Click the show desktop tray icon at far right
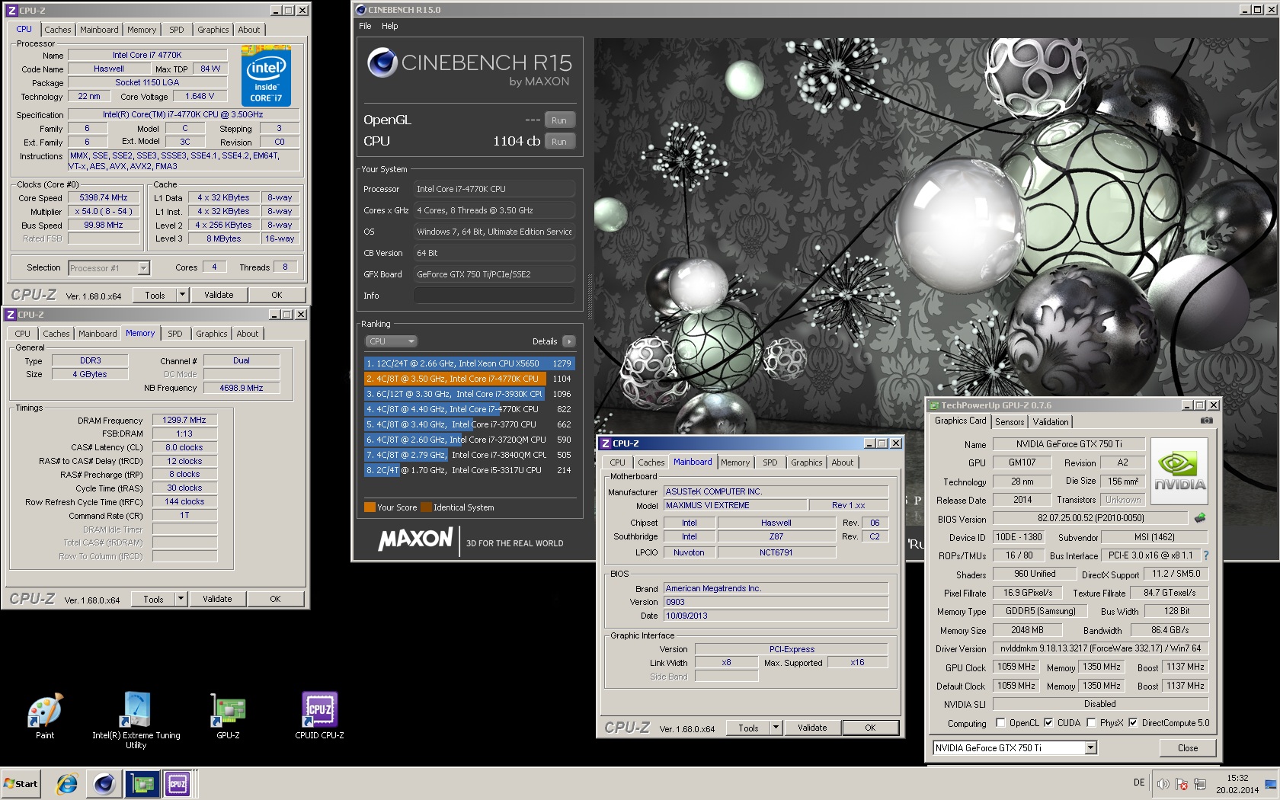Image resolution: width=1280 pixels, height=800 pixels. pyautogui.click(x=1271, y=783)
